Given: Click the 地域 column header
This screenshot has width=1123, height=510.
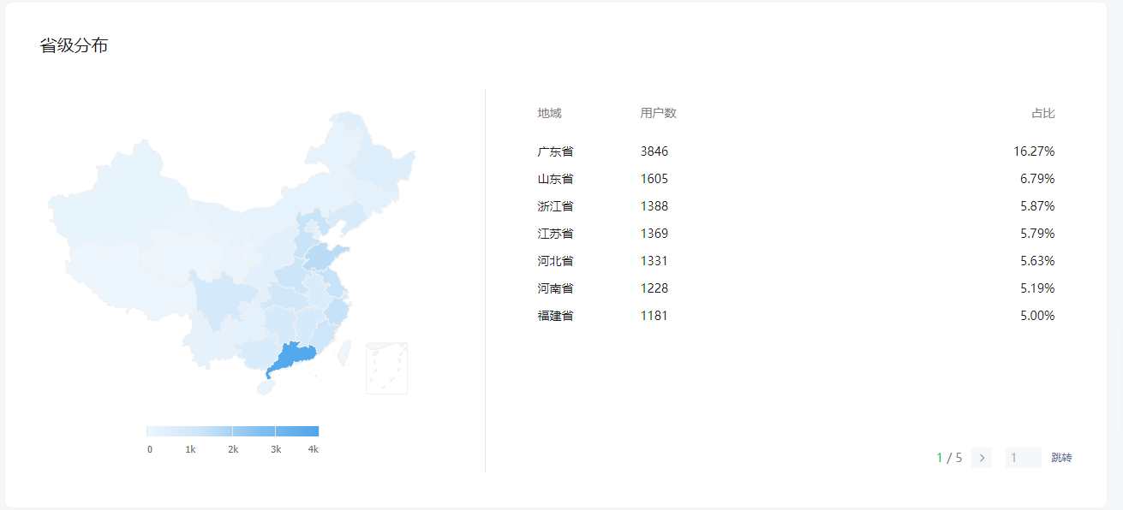Looking at the screenshot, I should pos(550,113).
